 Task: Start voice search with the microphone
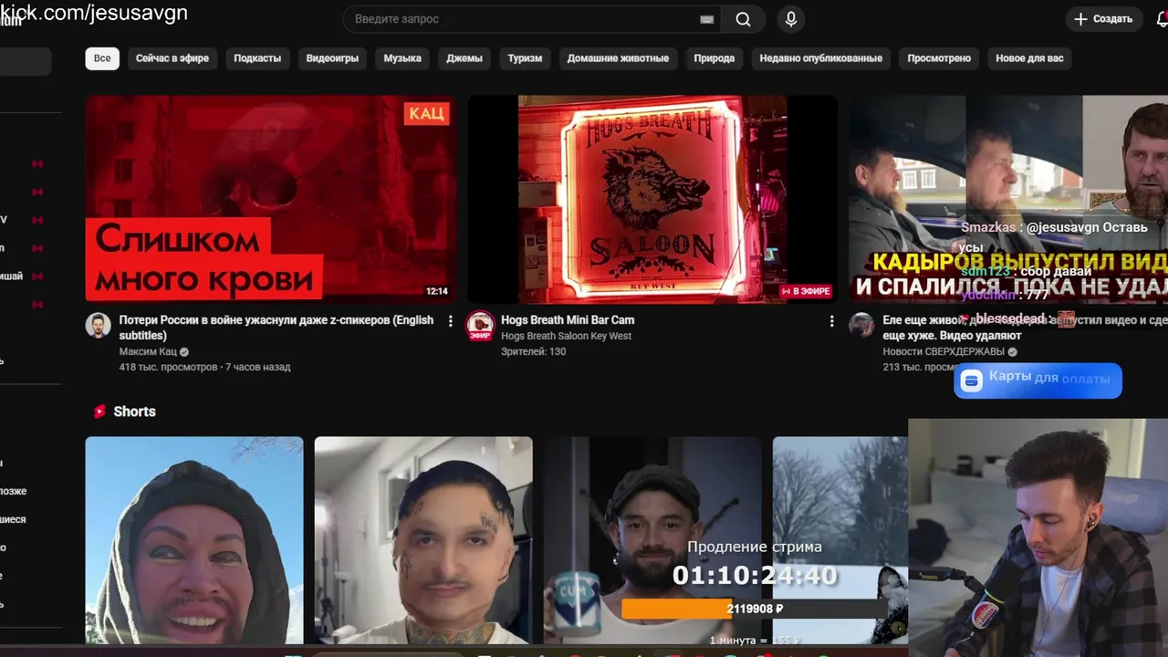click(790, 19)
